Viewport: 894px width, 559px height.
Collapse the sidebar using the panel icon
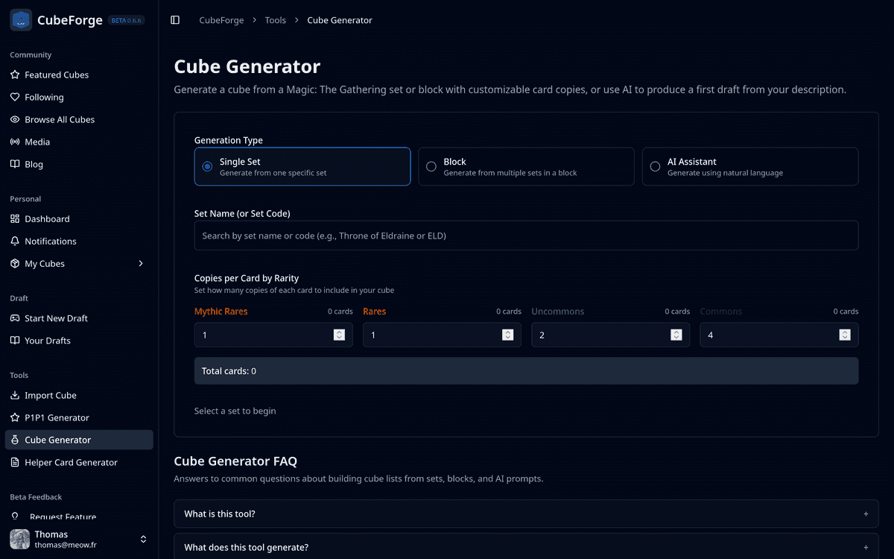click(x=176, y=20)
